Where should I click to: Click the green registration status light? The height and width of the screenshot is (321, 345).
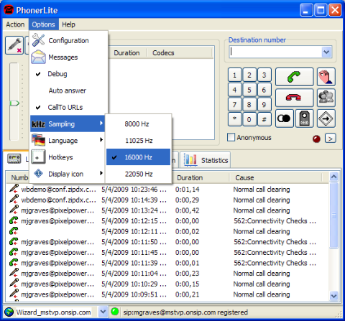115,312
